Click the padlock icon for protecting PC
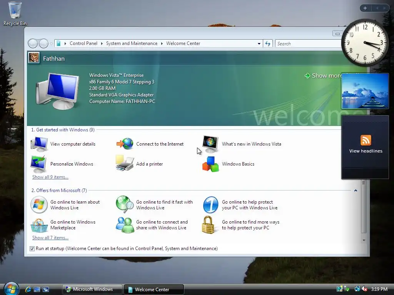 [208, 225]
